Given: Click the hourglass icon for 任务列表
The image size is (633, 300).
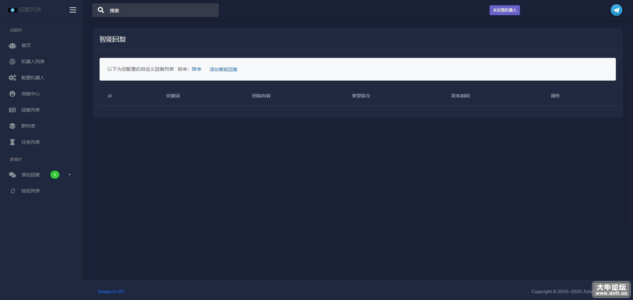Looking at the screenshot, I should [x=13, y=142].
